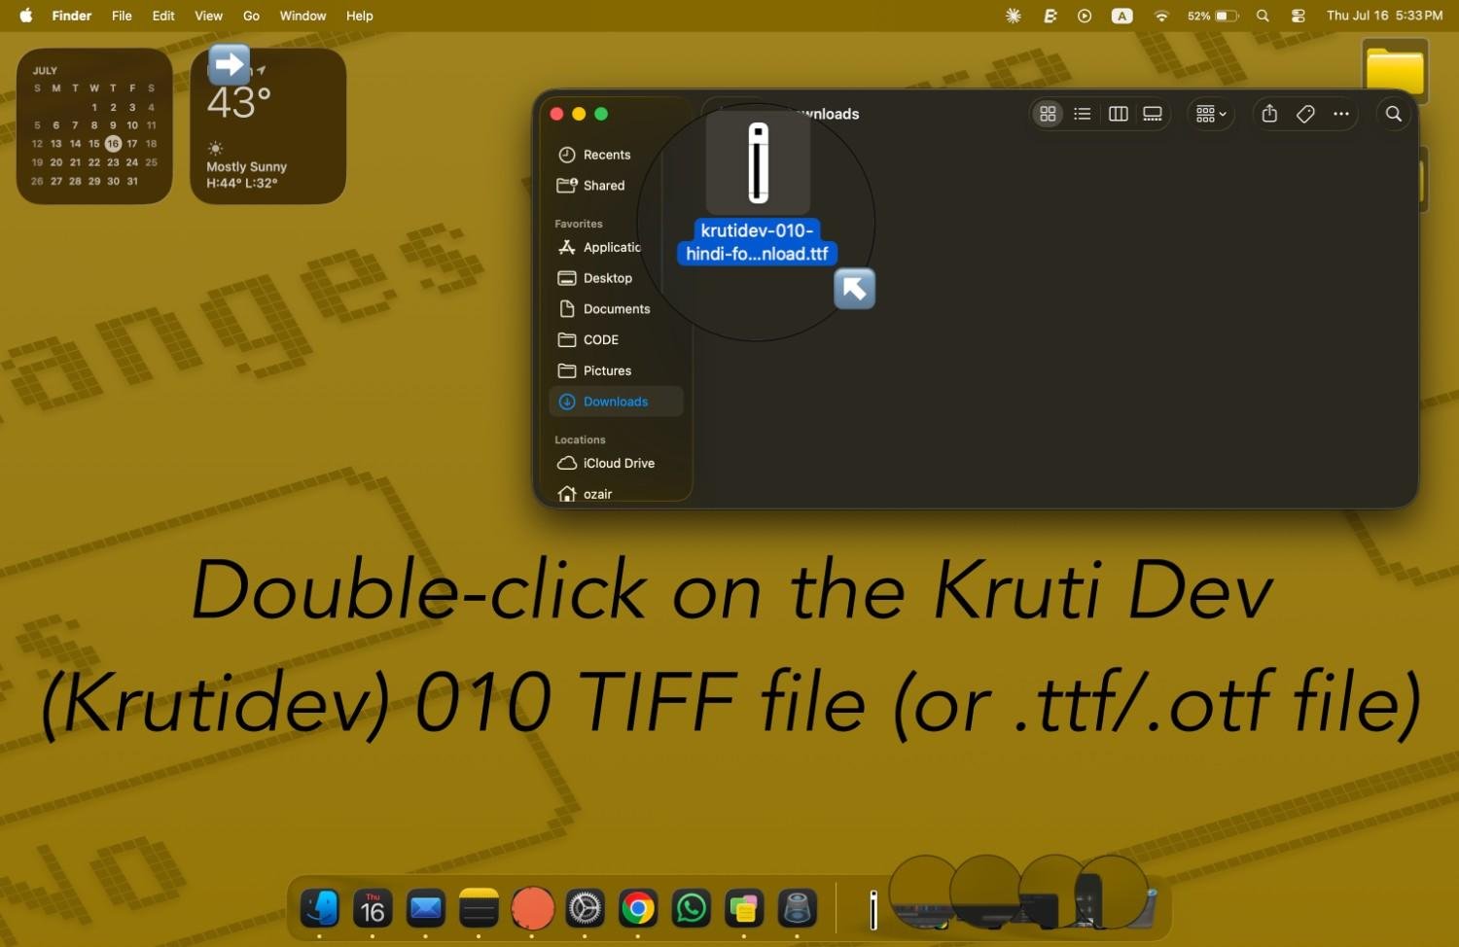The image size is (1459, 947).
Task: Open the Wi-Fi status menu
Action: pyautogui.click(x=1161, y=16)
